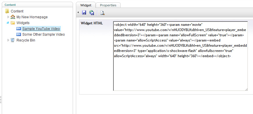Viewport: 253px width, 114px height.
Task: Click the Preview magnifier page icon
Action: [102, 13]
